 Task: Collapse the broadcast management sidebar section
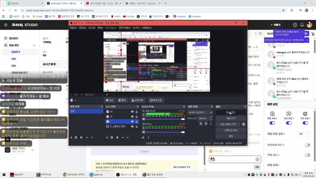pyautogui.click(x=34, y=45)
